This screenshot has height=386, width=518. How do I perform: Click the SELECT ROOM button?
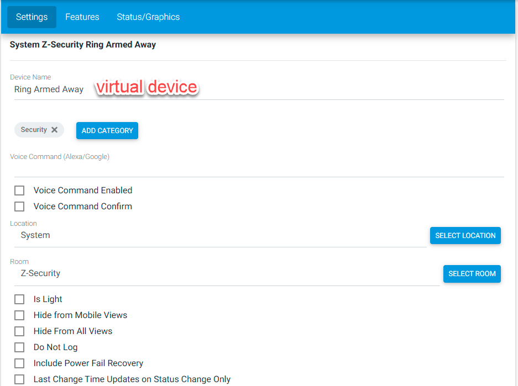[x=472, y=274]
